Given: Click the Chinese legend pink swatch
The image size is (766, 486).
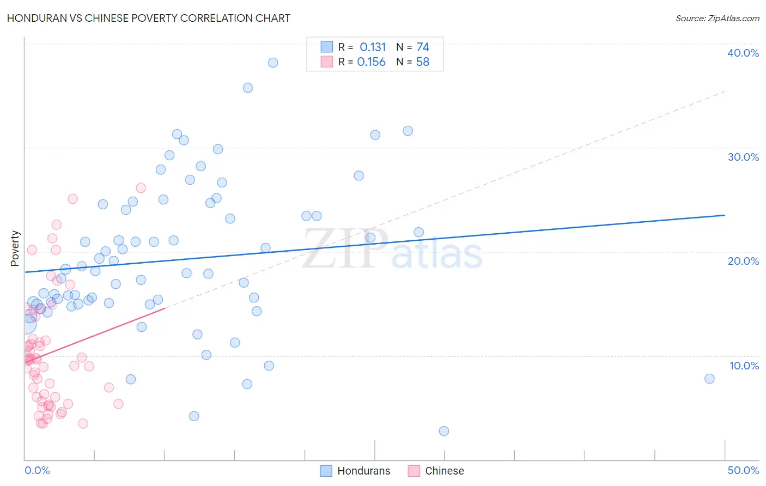Looking at the screenshot, I should [414, 471].
